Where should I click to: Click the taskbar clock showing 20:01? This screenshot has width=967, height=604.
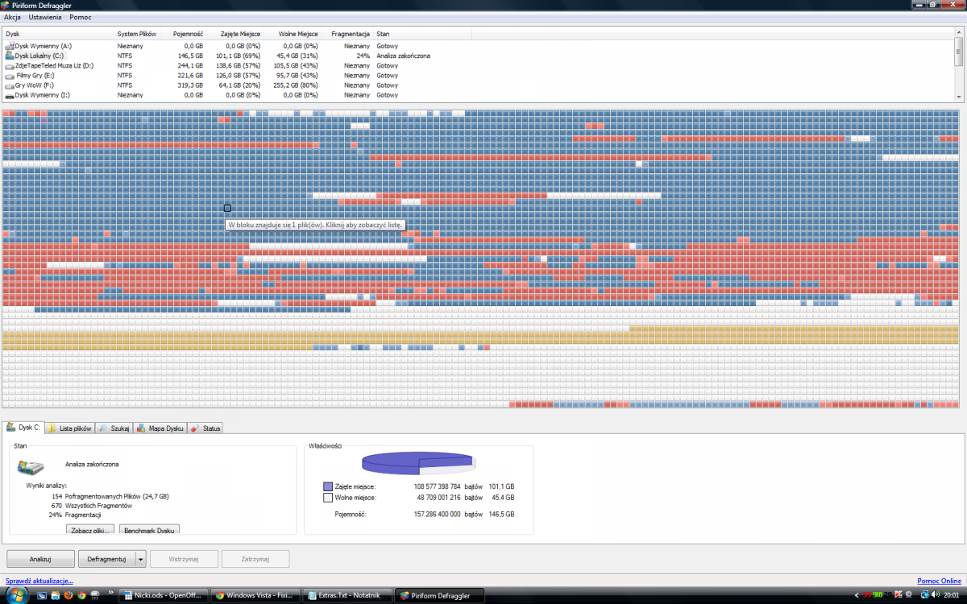[x=952, y=595]
